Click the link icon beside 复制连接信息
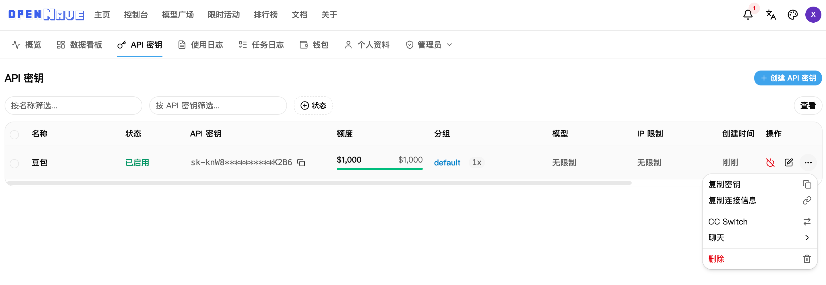Image resolution: width=826 pixels, height=285 pixels. point(807,200)
